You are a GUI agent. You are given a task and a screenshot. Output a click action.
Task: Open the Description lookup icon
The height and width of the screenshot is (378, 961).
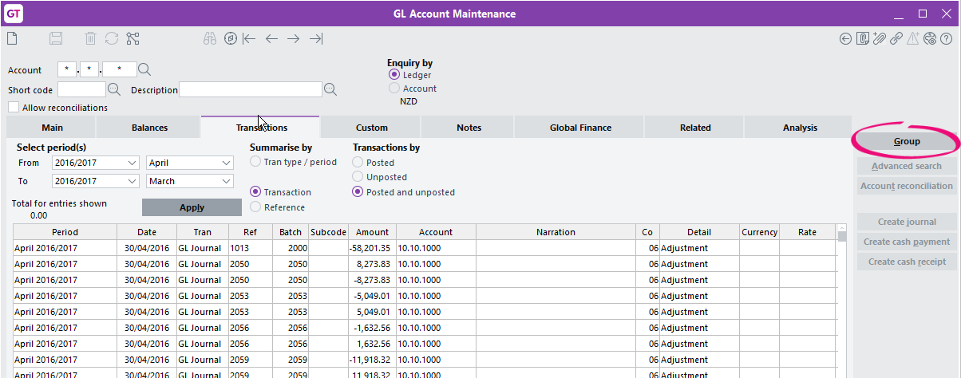pos(330,89)
